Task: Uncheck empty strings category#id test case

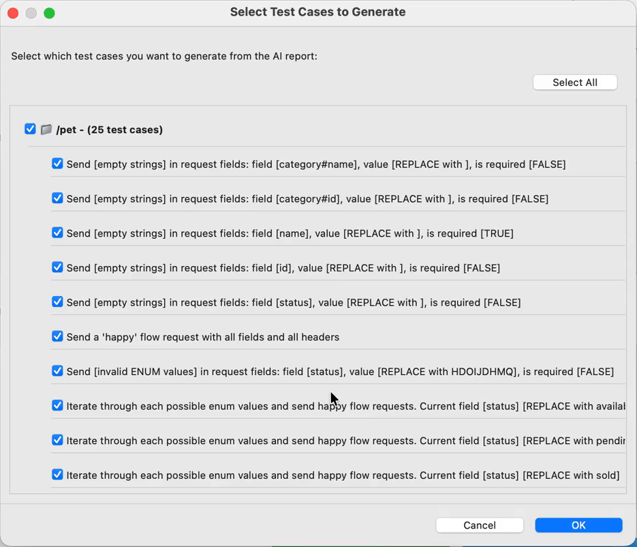Action: [57, 198]
